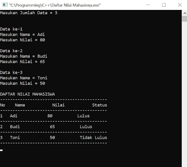Screen dimensions: 187x167
Task: Close the Daftar Nilai Mahasiswa.exe window
Action: click(180, 5)
